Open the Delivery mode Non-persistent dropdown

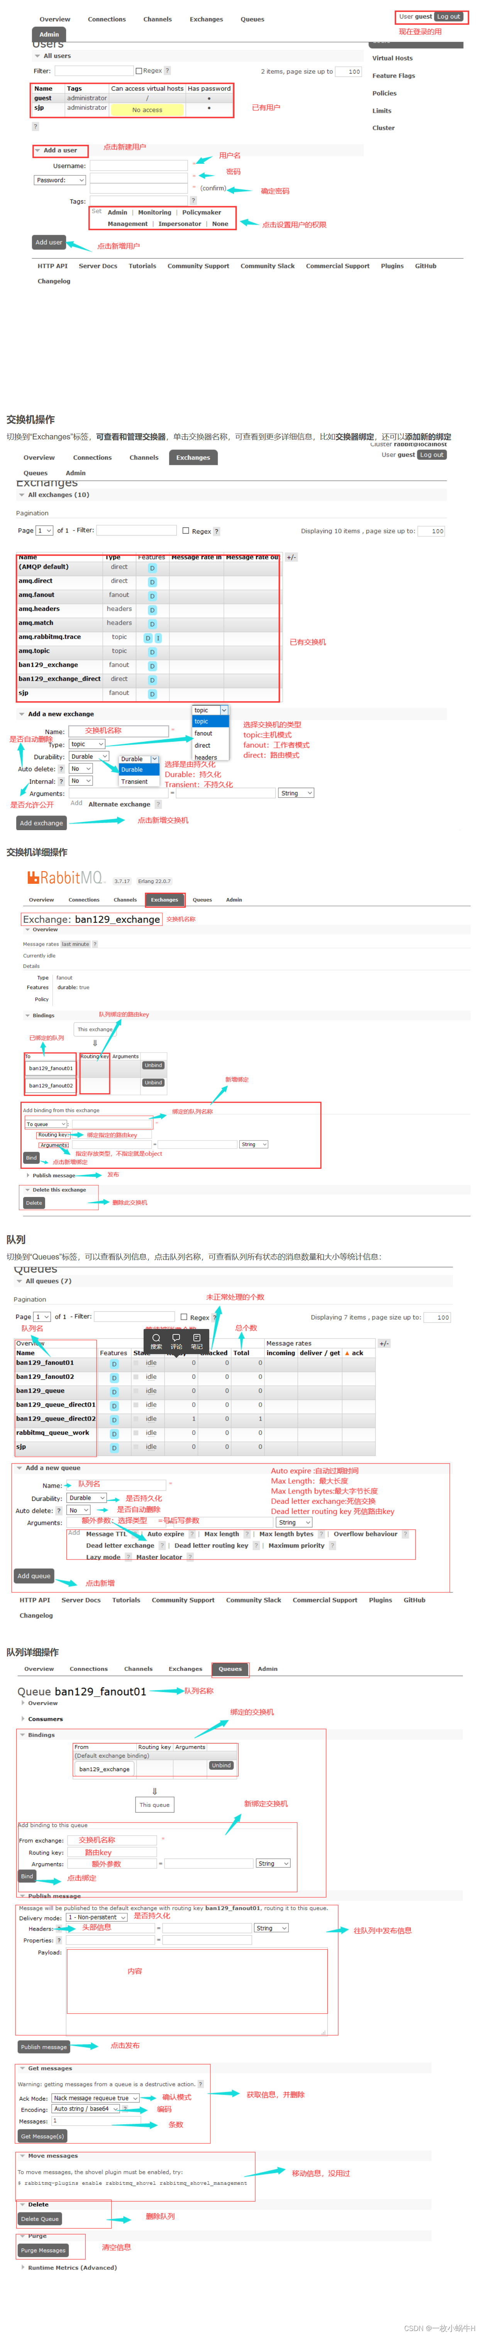tap(97, 1917)
